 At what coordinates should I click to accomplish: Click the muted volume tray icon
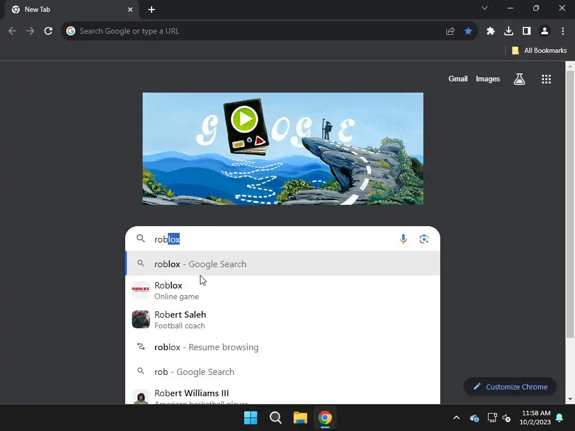[507, 418]
